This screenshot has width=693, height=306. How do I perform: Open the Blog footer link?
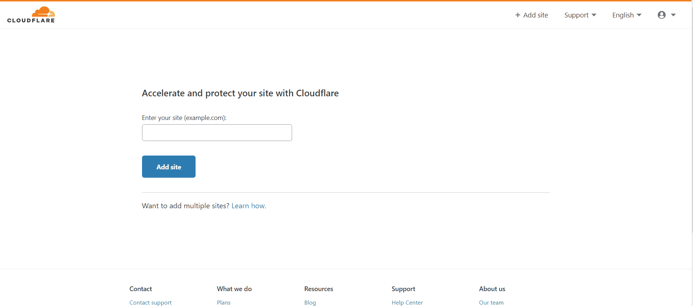click(x=310, y=302)
